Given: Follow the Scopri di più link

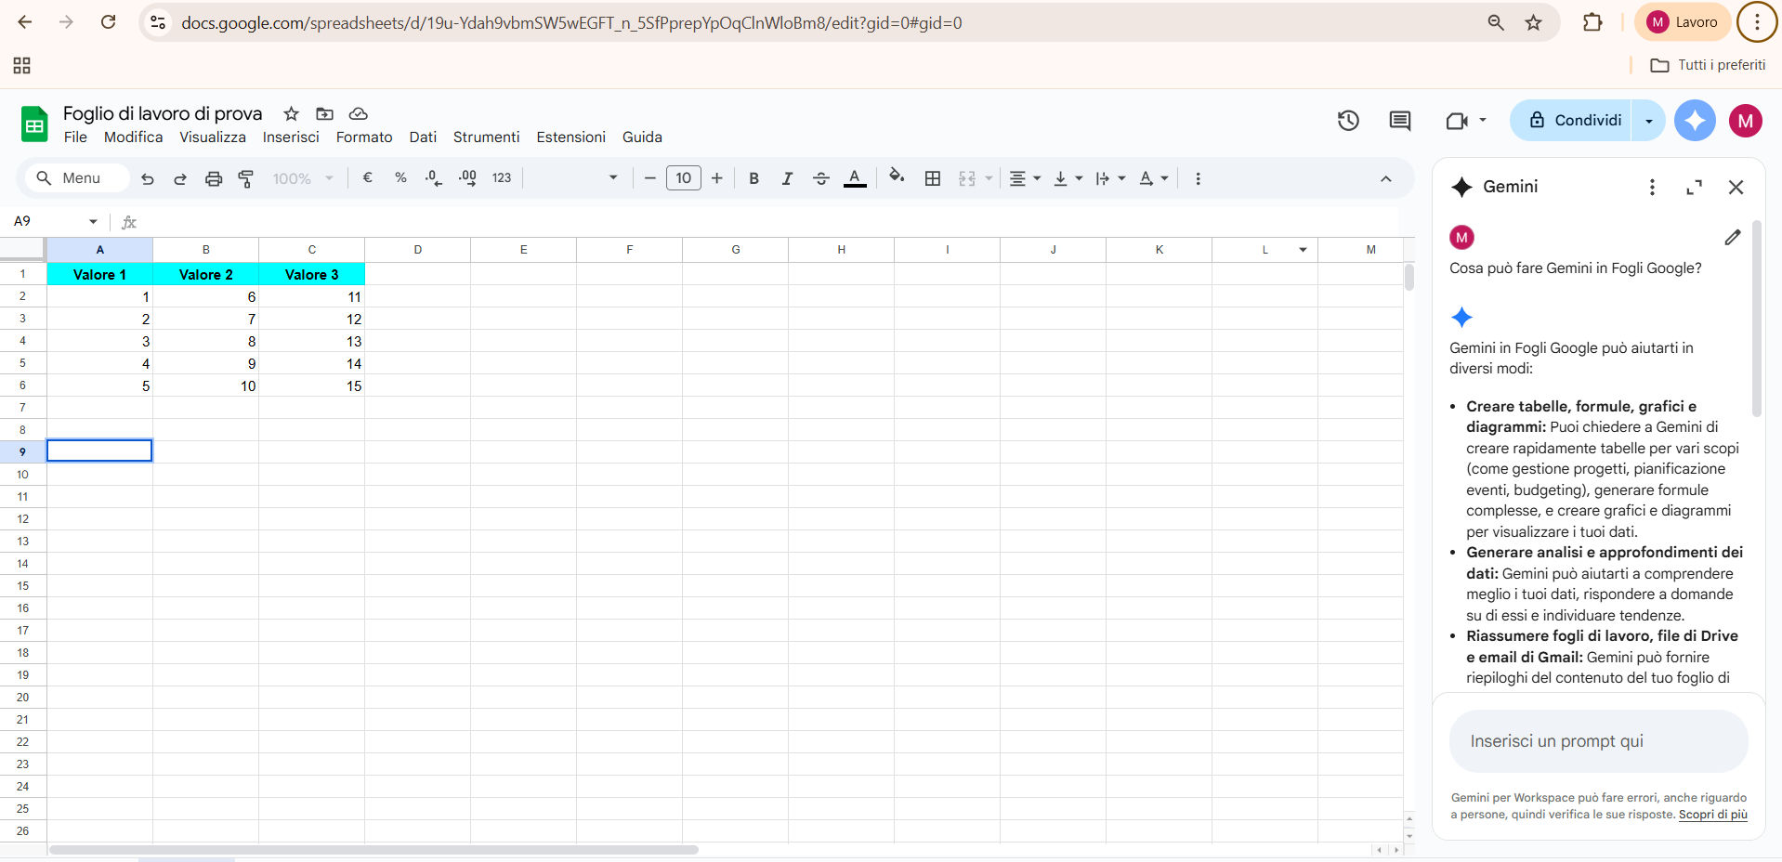Looking at the screenshot, I should click(x=1712, y=815).
